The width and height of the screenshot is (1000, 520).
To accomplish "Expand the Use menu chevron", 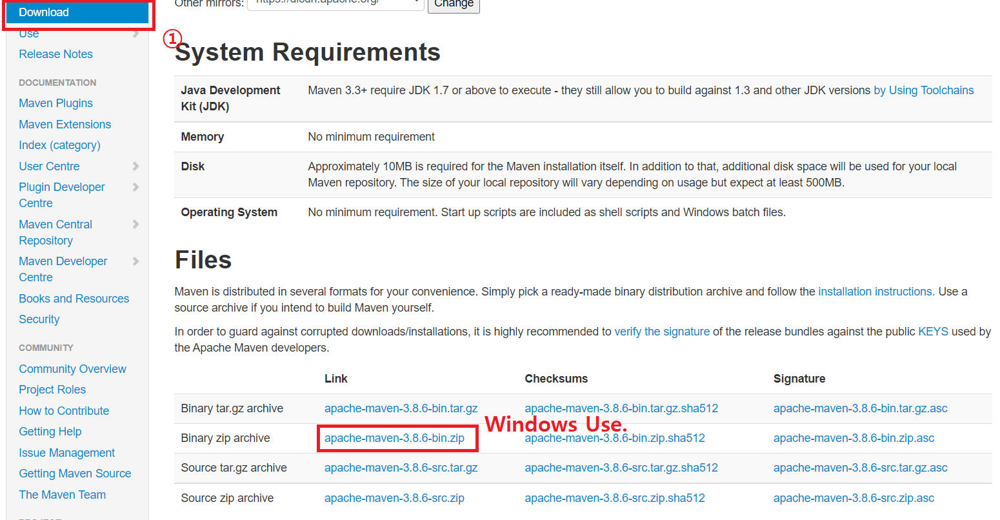I will [135, 33].
